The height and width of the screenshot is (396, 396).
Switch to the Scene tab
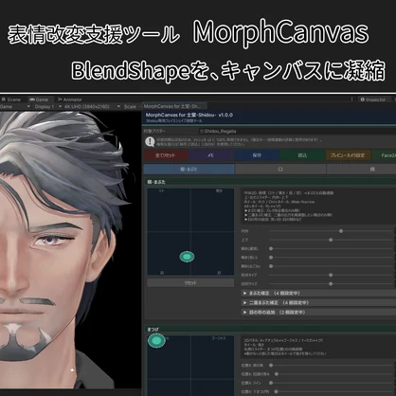(11, 99)
